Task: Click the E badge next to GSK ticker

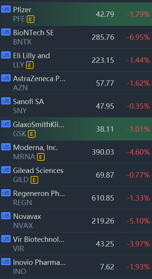Action: [32, 134]
